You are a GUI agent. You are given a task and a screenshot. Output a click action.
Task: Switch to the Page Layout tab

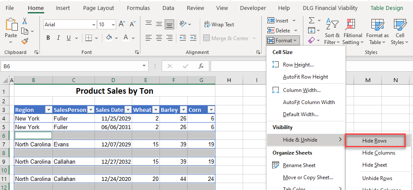click(x=99, y=8)
